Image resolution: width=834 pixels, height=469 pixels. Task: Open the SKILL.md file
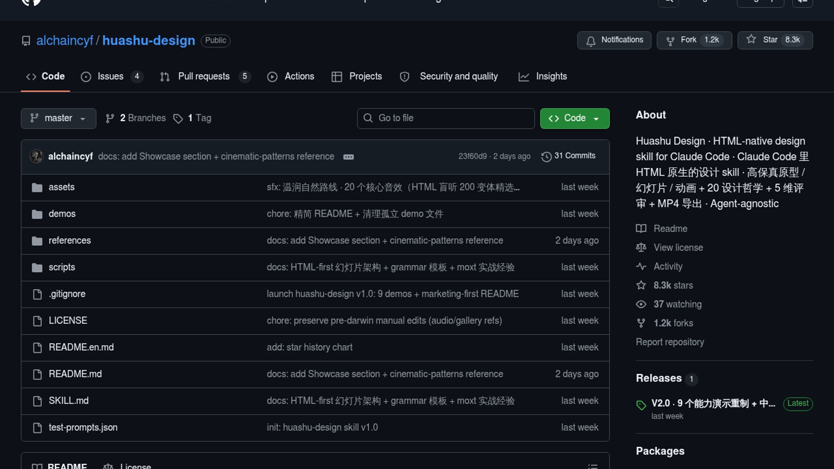[68, 401]
